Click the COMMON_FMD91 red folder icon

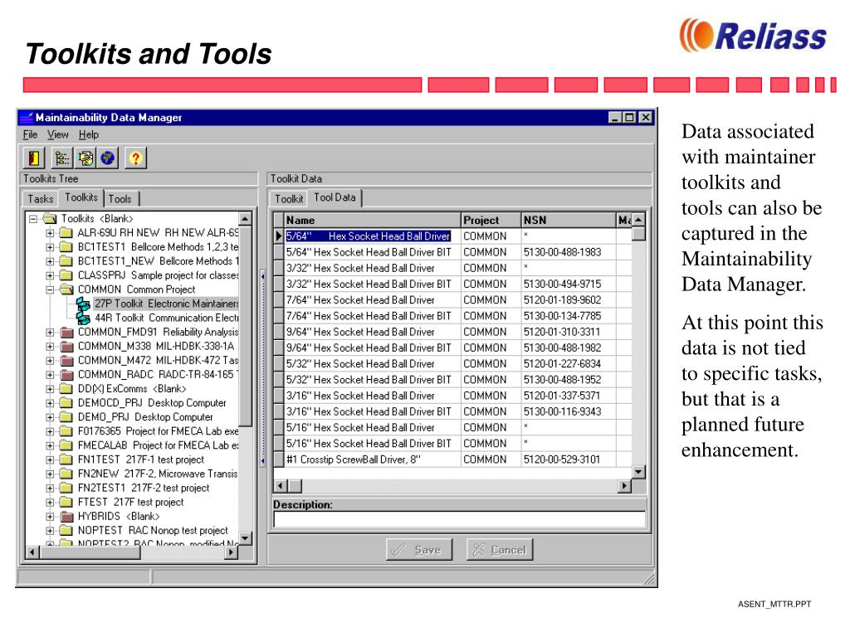tap(66, 332)
